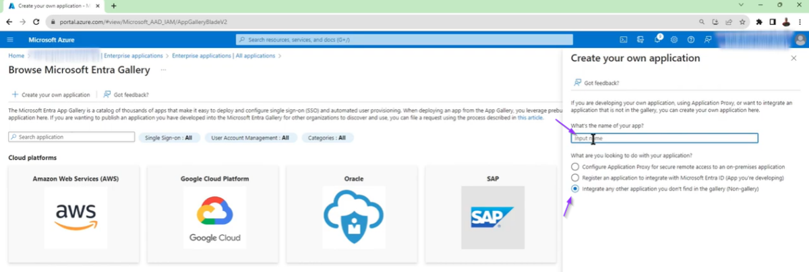
Task: Click Got feedback? in the gallery toolbar
Action: pyautogui.click(x=126, y=95)
